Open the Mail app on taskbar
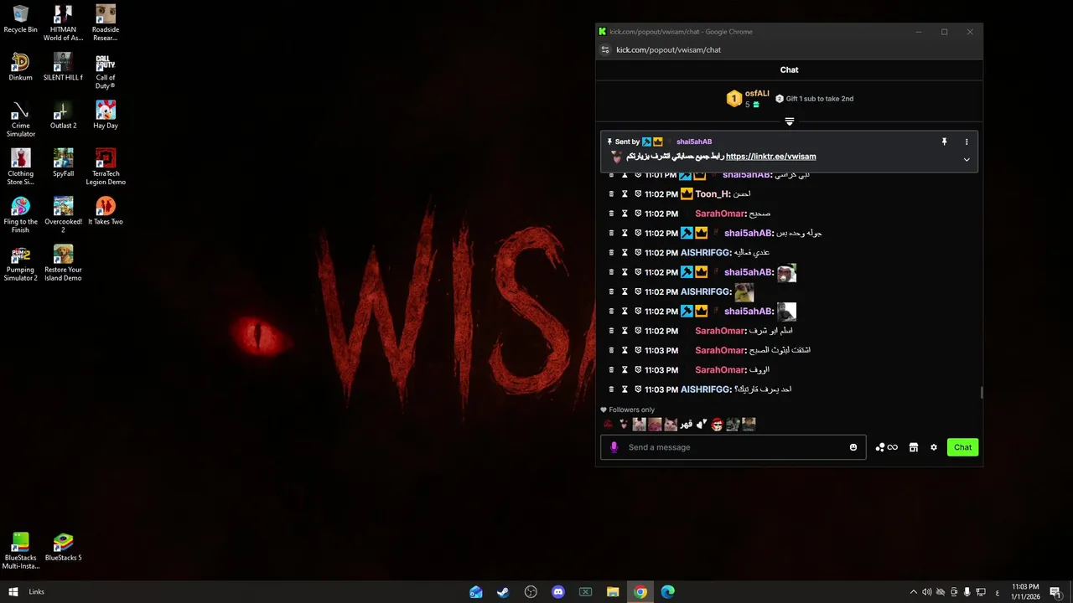 coord(476,592)
